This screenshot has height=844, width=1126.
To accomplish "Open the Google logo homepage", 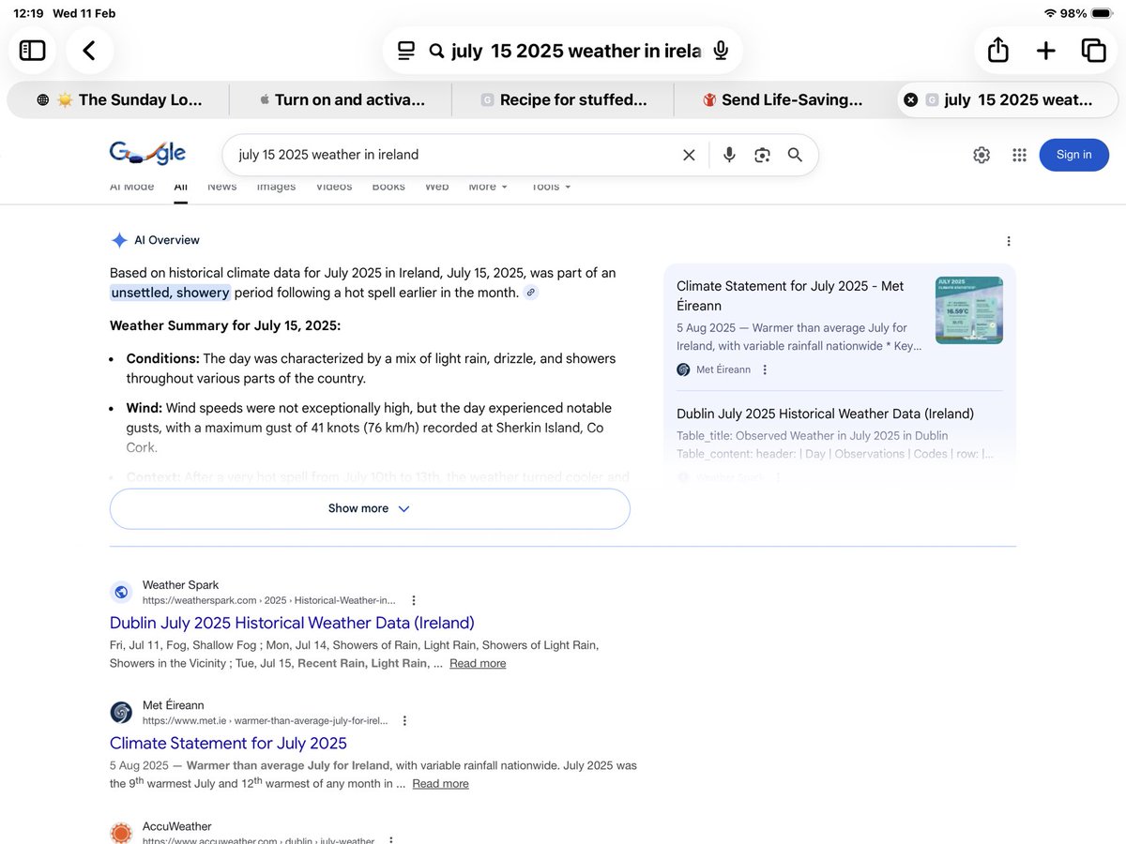I will click(x=147, y=154).
